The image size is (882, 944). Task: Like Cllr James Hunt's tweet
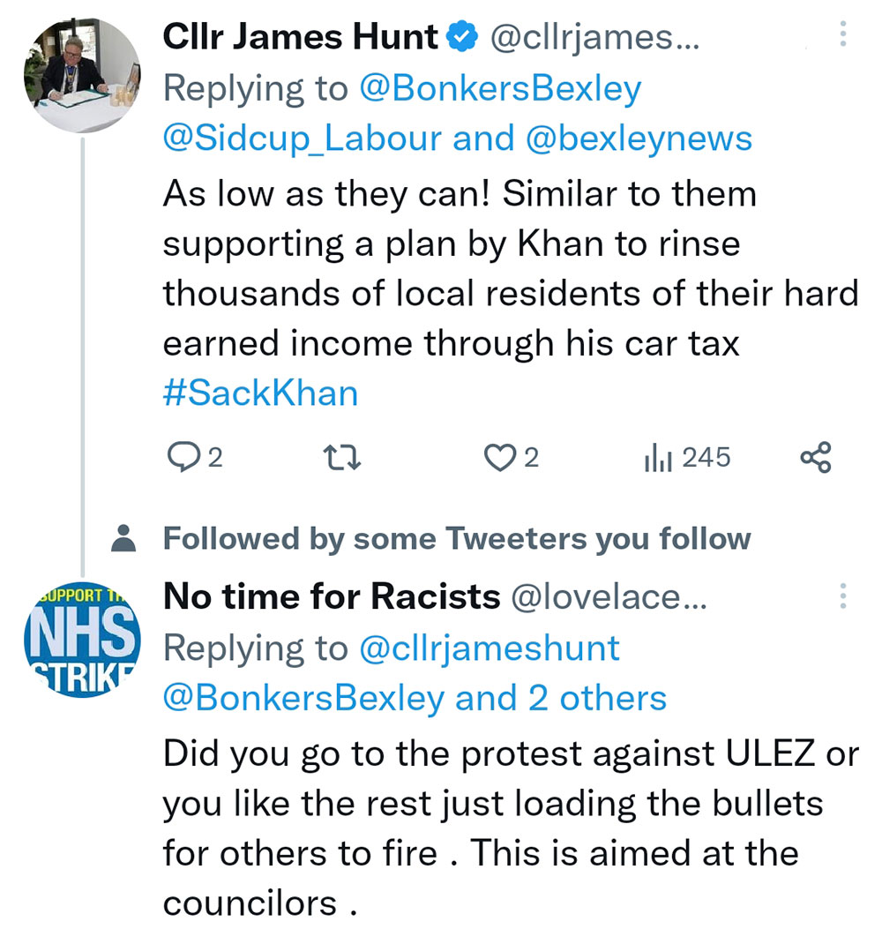[500, 457]
